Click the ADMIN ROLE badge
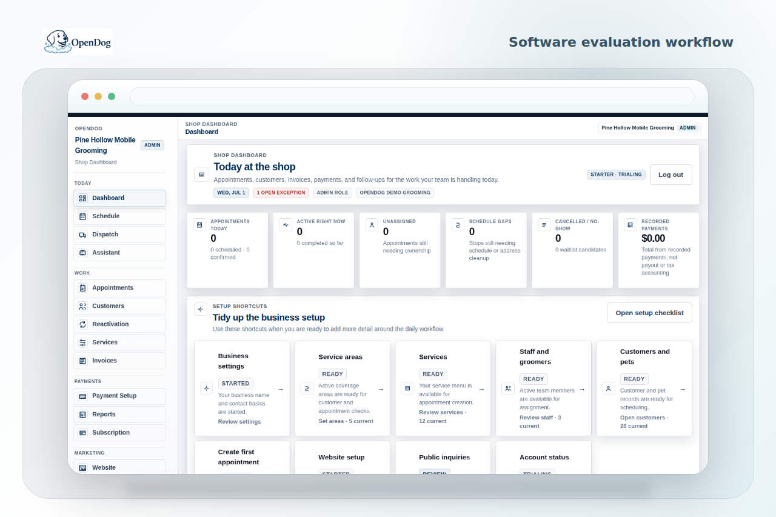The image size is (776, 517). pyautogui.click(x=332, y=193)
